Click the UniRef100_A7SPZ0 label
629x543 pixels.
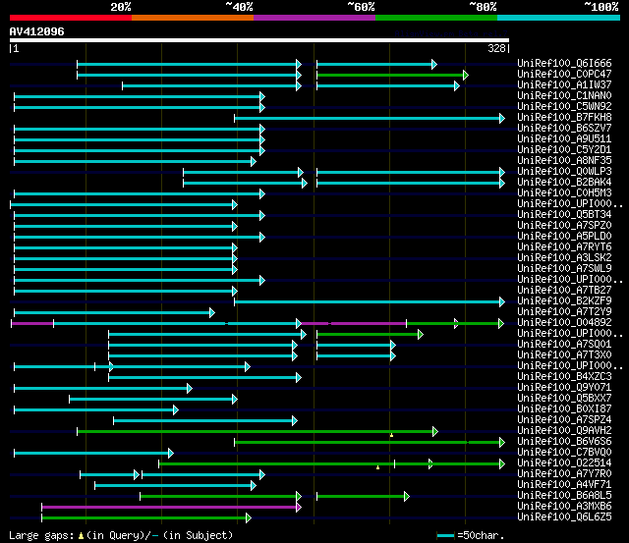[x=564, y=226]
